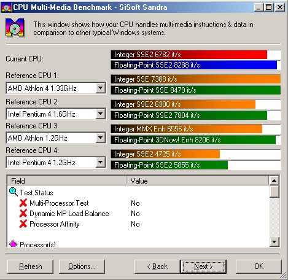Expand Reference CPU 3 combo box arrow

click(x=101, y=138)
